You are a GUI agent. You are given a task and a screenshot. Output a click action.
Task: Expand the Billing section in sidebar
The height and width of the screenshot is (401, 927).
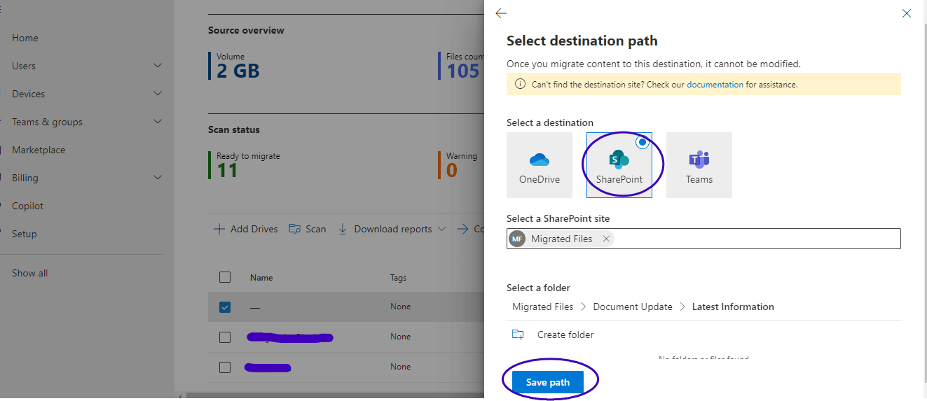point(158,178)
